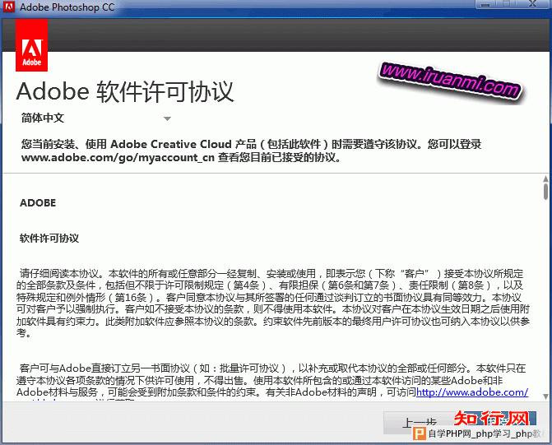Click the 'Adobe Photoshop CC' window title

coord(67,7)
